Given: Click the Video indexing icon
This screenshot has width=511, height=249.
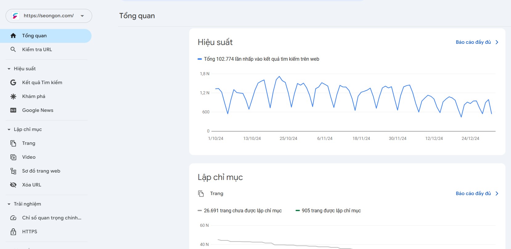Looking at the screenshot, I should [x=13, y=157].
